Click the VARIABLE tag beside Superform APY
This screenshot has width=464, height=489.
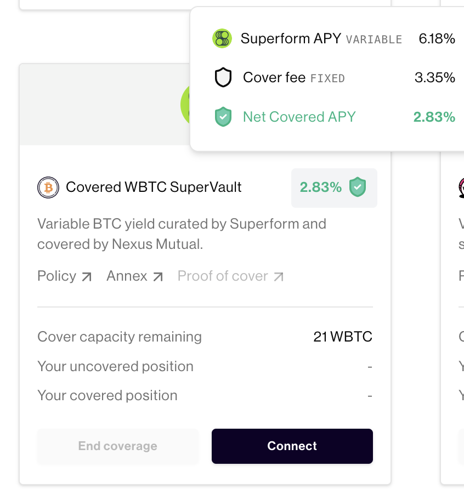pyautogui.click(x=374, y=39)
